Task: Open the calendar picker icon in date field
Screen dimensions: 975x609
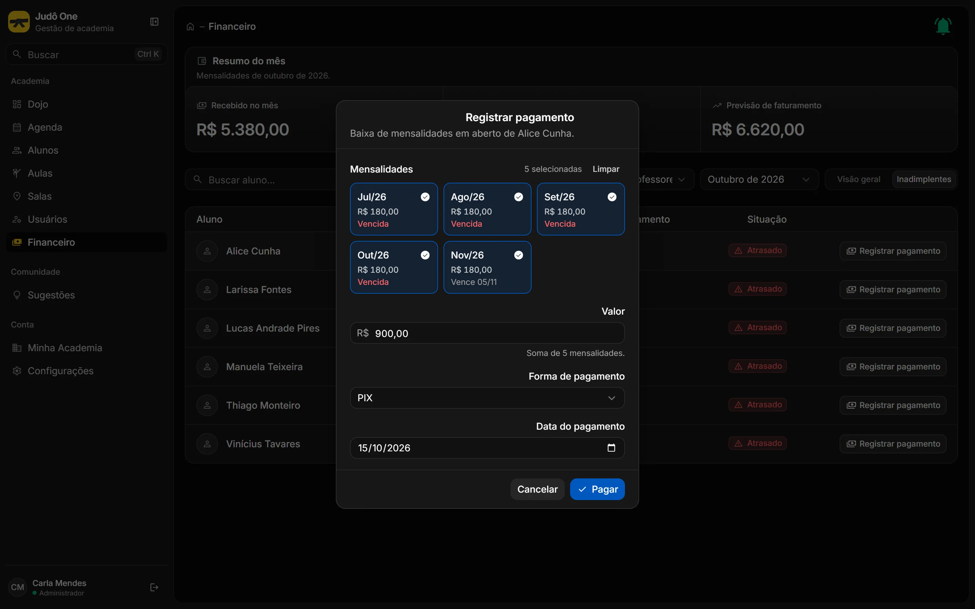Action: click(x=611, y=448)
